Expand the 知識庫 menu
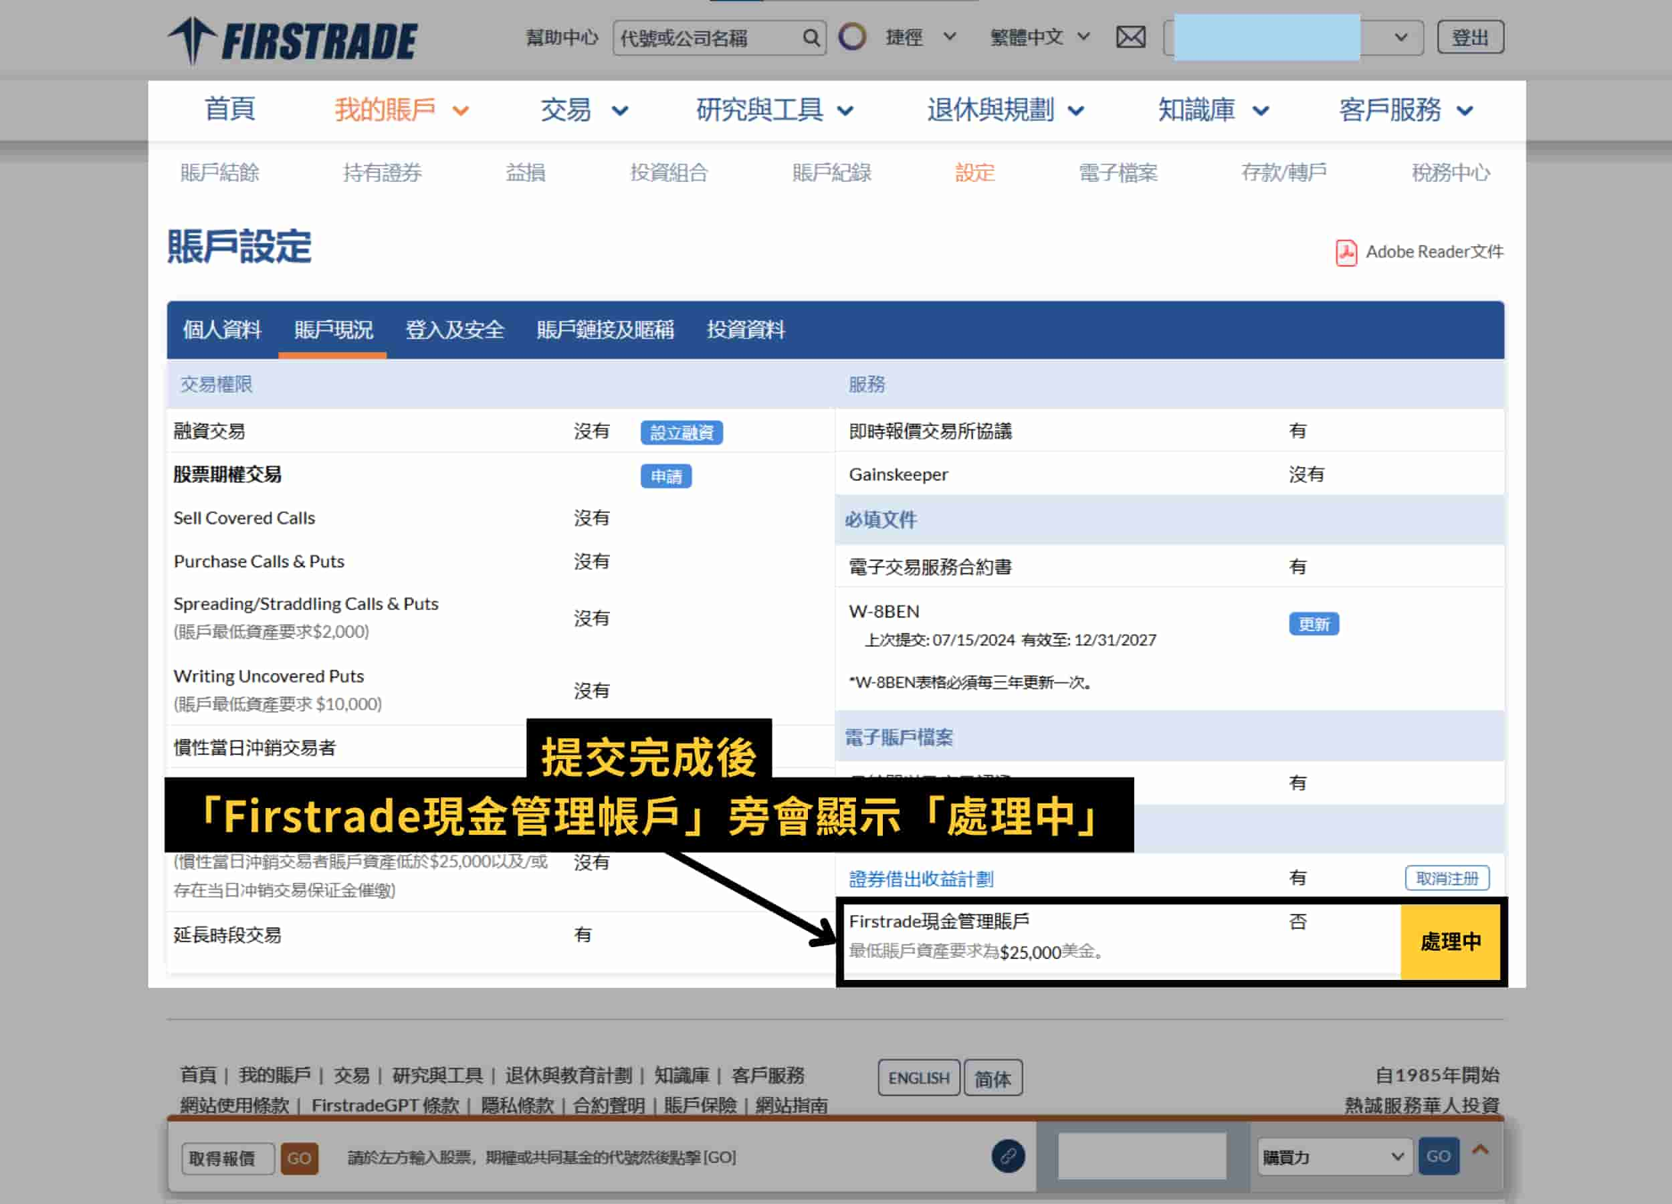 [1213, 110]
